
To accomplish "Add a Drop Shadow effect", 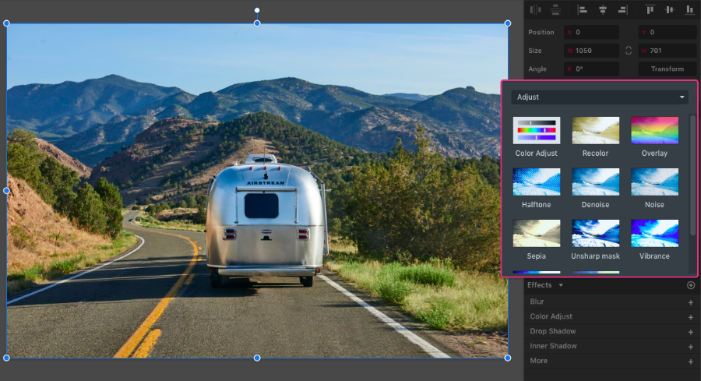I will 690,332.
